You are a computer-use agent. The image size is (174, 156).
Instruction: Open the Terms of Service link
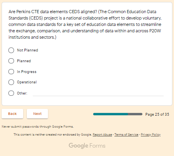pos(126,134)
